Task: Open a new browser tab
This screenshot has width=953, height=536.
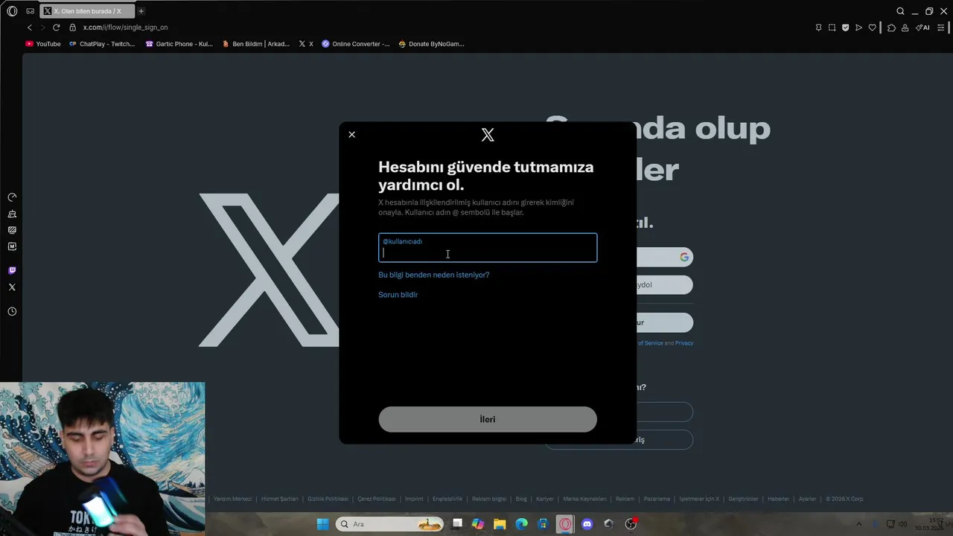Action: pos(141,11)
